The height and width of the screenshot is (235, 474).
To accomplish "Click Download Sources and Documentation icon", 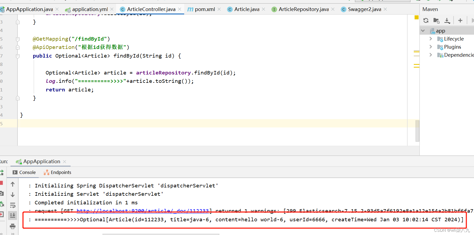I will tap(447, 20).
